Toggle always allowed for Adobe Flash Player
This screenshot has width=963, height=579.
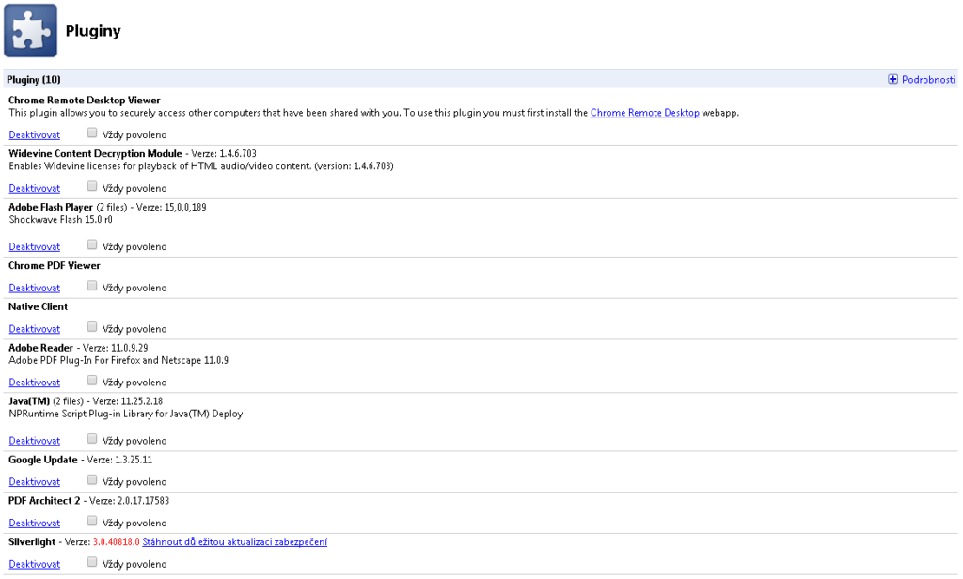(92, 245)
